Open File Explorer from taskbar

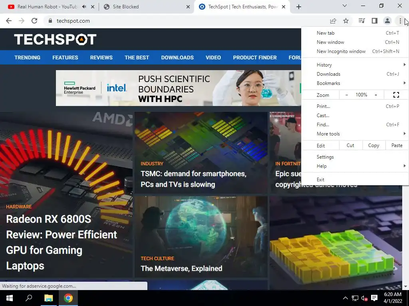48,298
